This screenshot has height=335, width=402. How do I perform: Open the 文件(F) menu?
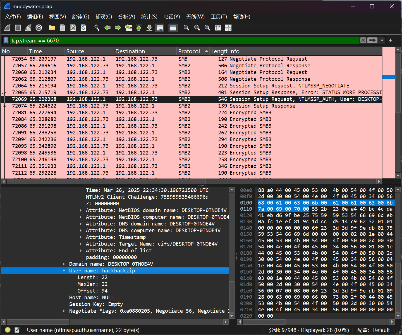tap(13, 17)
